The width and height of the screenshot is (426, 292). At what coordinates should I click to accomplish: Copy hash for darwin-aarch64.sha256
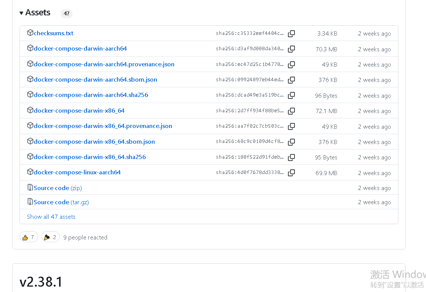click(x=291, y=95)
